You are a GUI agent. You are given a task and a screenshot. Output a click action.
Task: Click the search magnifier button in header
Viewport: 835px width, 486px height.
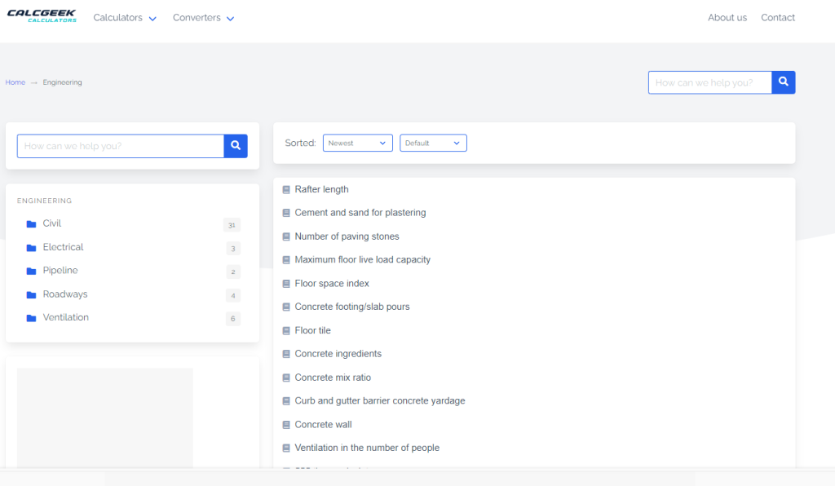783,82
